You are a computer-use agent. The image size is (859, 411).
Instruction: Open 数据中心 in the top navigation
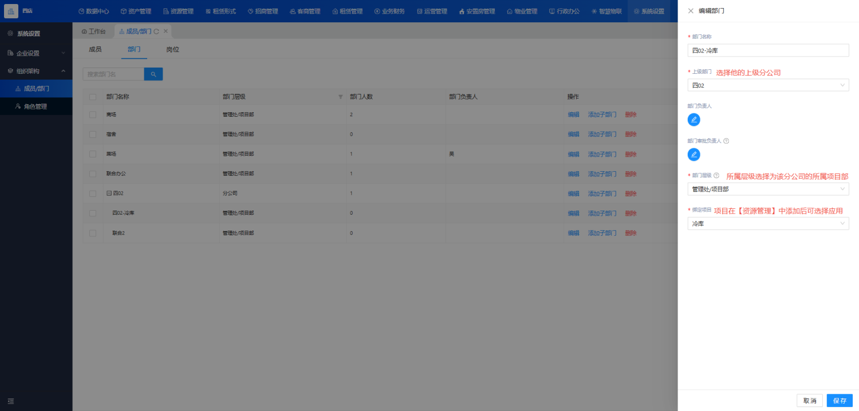[93, 11]
